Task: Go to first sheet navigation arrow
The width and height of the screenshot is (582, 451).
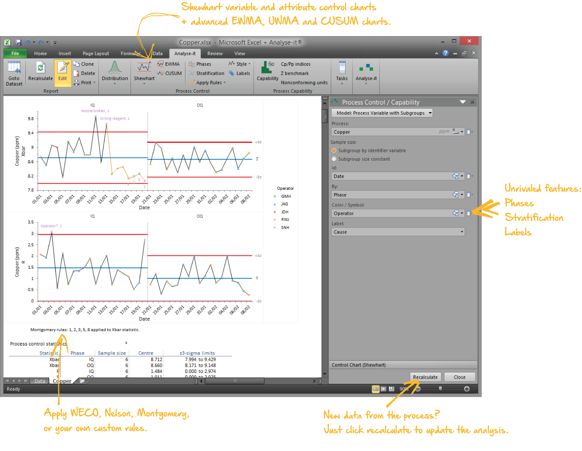Action: (x=7, y=381)
